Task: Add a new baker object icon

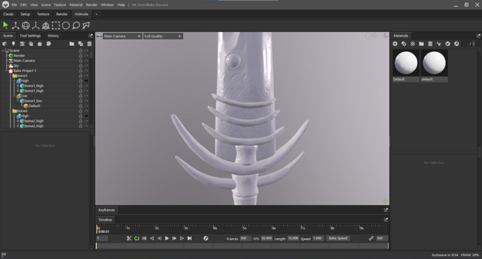Action: pos(40,44)
